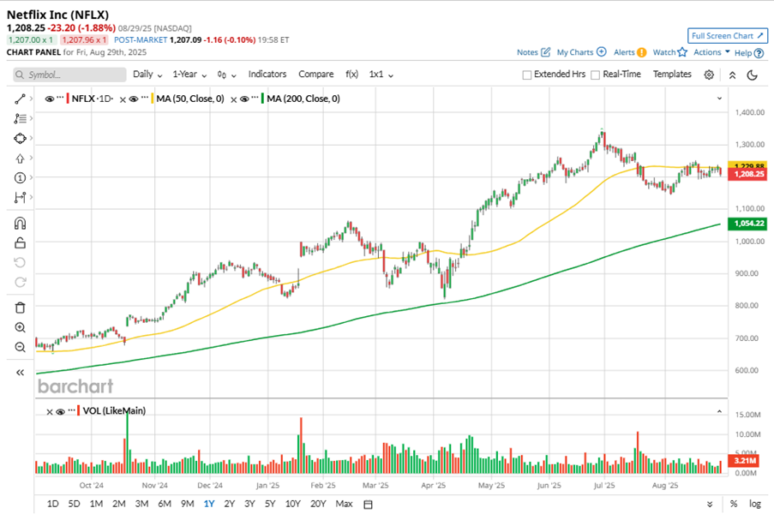Screen dimensions: 774x520
Task: Expand more options double-chevron near % button
Action: pyautogui.click(x=710, y=505)
